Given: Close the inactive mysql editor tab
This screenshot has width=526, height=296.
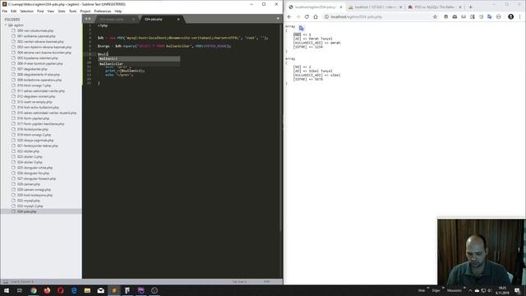Looking at the screenshot, I should [133, 19].
